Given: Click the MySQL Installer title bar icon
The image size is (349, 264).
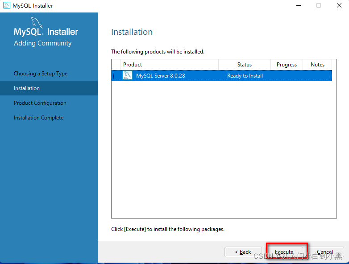Looking at the screenshot, I should click(6, 5).
